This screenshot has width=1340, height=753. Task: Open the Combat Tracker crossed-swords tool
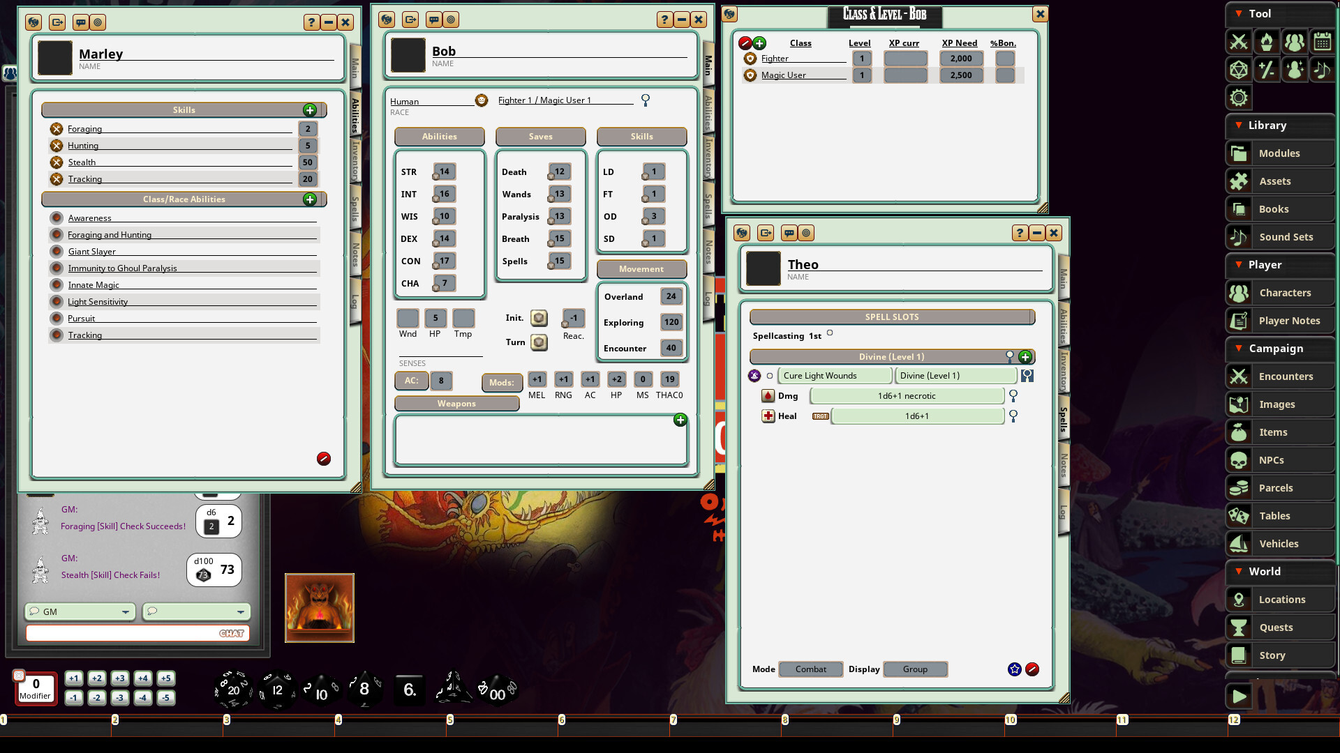pyautogui.click(x=1239, y=42)
